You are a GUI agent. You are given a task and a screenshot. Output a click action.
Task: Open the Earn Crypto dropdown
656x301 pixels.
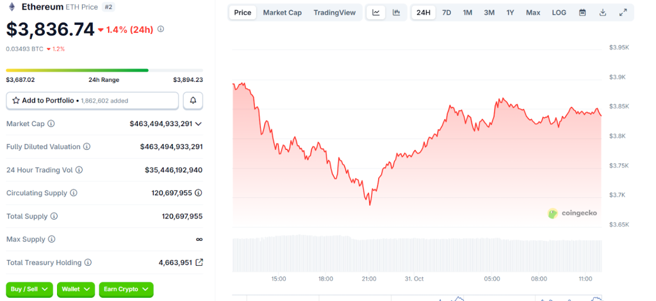(126, 289)
